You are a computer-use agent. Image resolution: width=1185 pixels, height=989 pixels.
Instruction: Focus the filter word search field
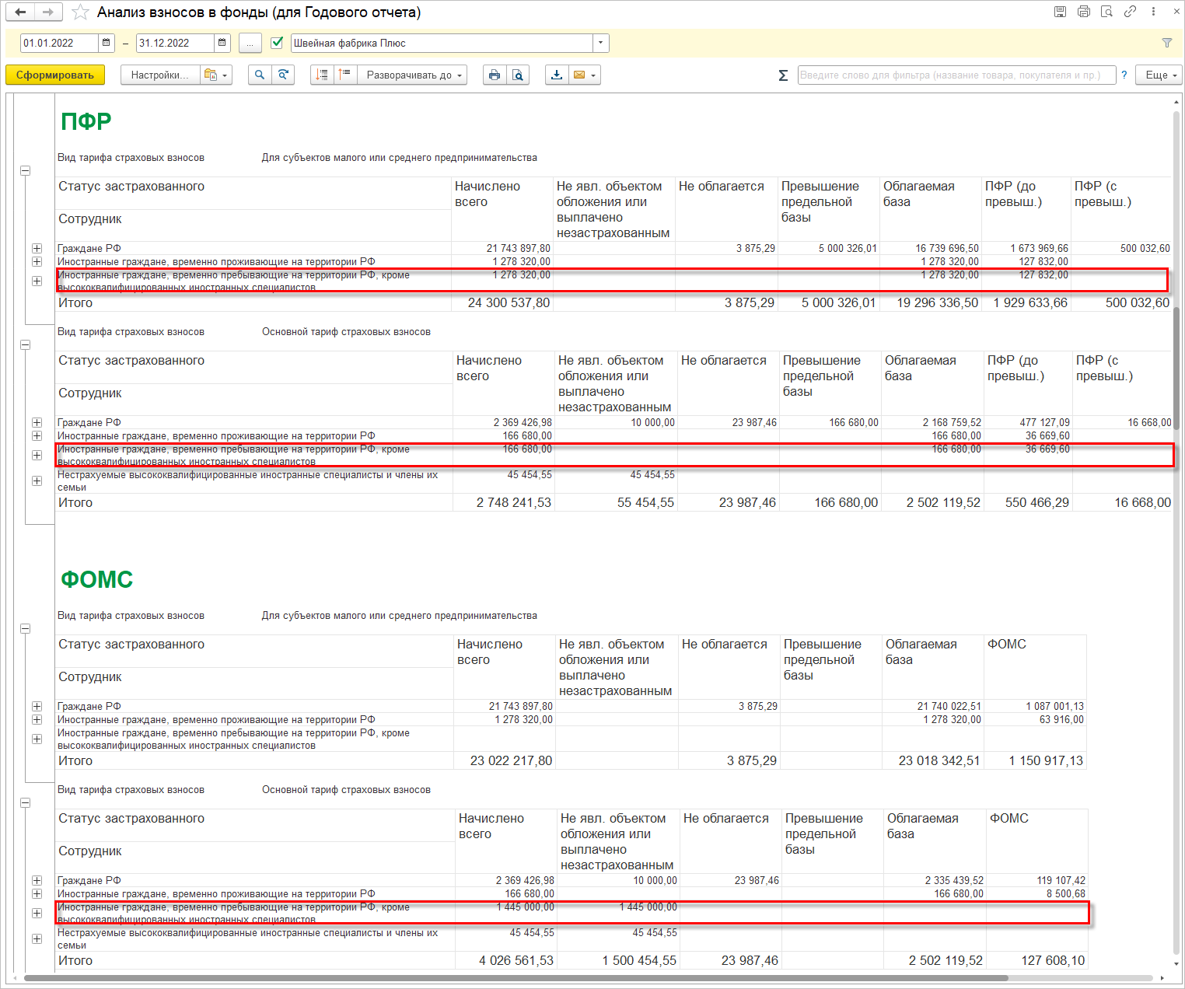(x=956, y=75)
